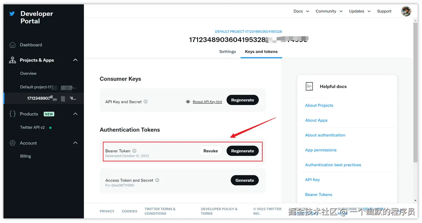This screenshot has width=422, height=223.
Task: Open the Docs dropdown menu
Action: coord(301,11)
